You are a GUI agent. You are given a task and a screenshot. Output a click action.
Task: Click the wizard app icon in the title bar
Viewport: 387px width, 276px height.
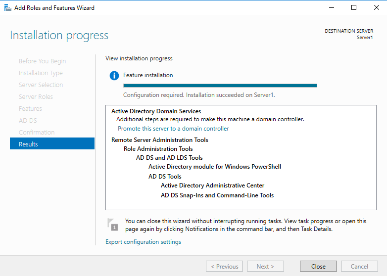click(7, 8)
